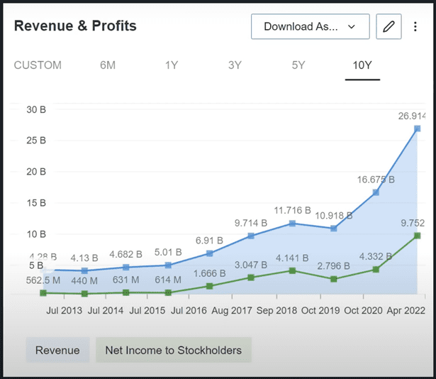Click the pencil edit icon

[388, 27]
